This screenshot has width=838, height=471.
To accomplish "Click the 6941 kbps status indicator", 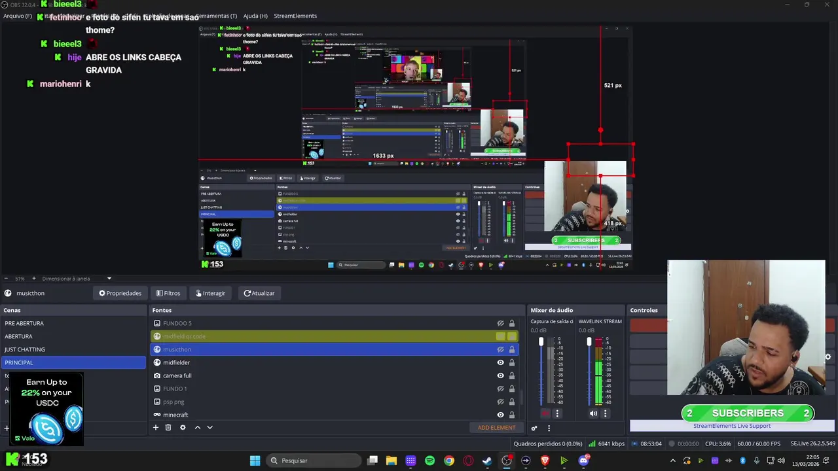I will tap(606, 444).
